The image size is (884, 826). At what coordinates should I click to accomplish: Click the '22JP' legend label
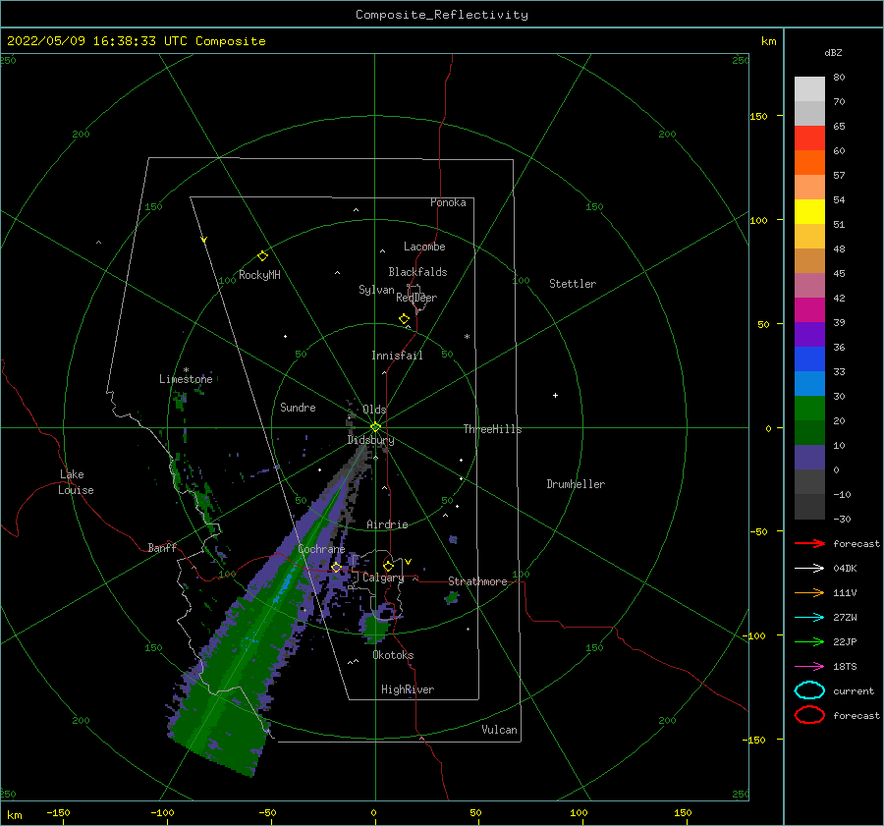(845, 641)
